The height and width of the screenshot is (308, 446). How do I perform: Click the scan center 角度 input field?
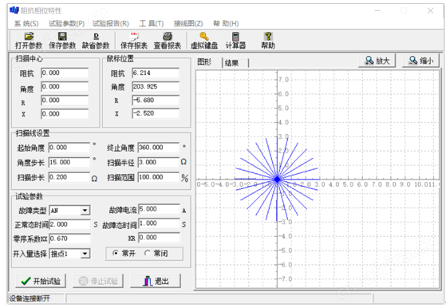pyautogui.click(x=65, y=87)
